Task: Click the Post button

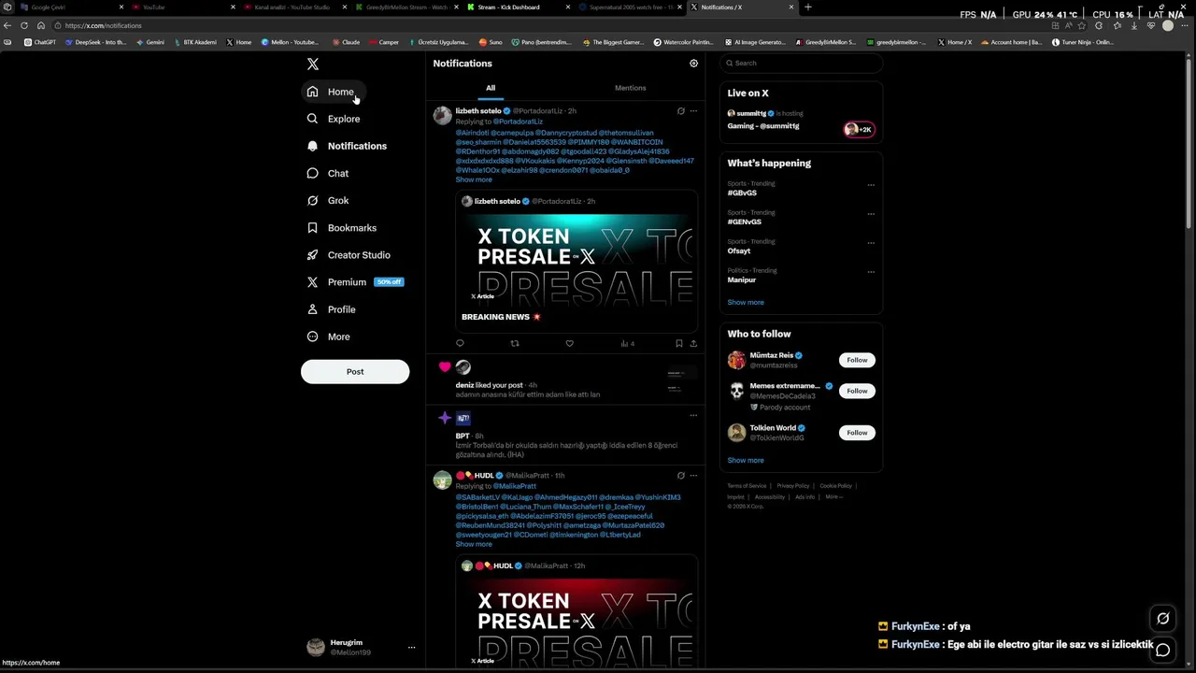Action: click(355, 371)
